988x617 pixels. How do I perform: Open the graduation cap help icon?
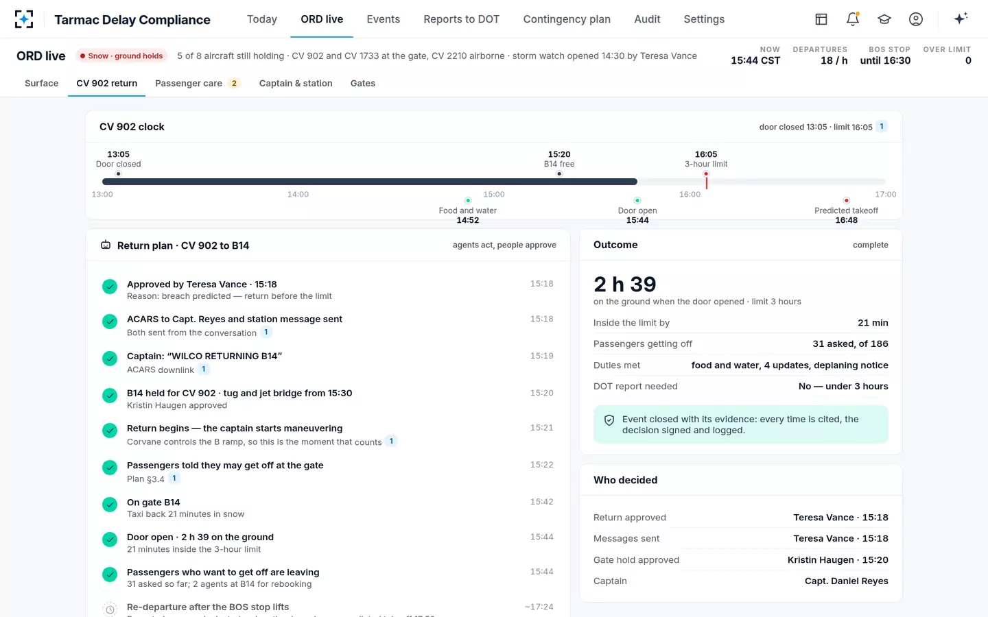tap(884, 19)
